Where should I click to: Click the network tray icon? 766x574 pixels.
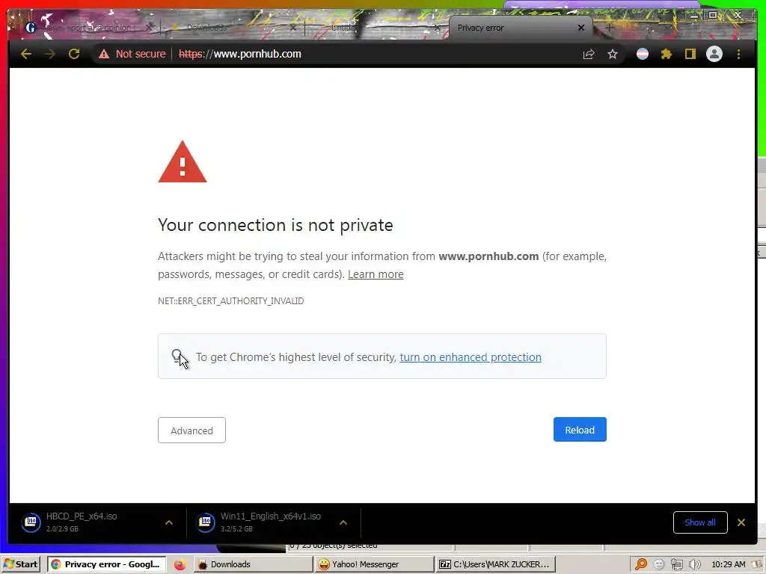click(676, 564)
